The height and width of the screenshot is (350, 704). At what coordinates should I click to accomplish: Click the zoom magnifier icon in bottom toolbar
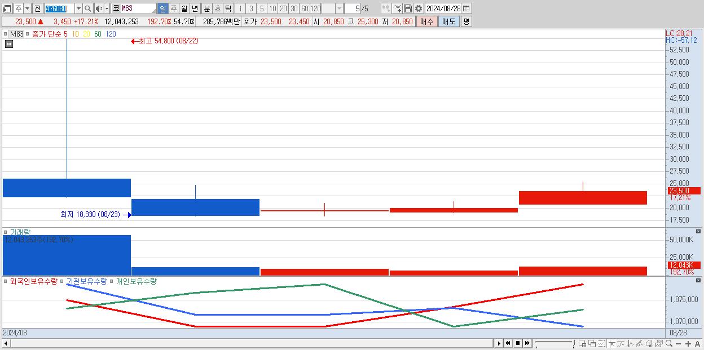tap(669, 344)
